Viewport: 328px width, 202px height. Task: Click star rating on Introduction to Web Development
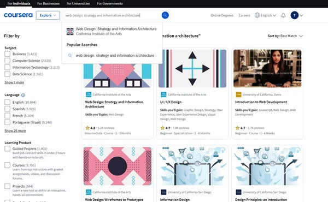pos(237,128)
